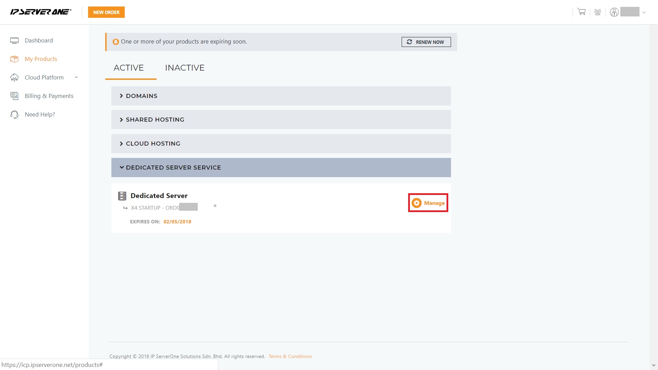Screen dimensions: 658x370
Task: Click the Need Help headset icon
Action: tap(14, 114)
